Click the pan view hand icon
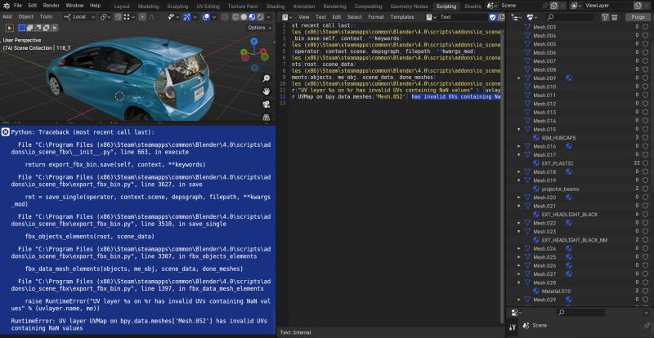The image size is (654, 338). point(267,91)
